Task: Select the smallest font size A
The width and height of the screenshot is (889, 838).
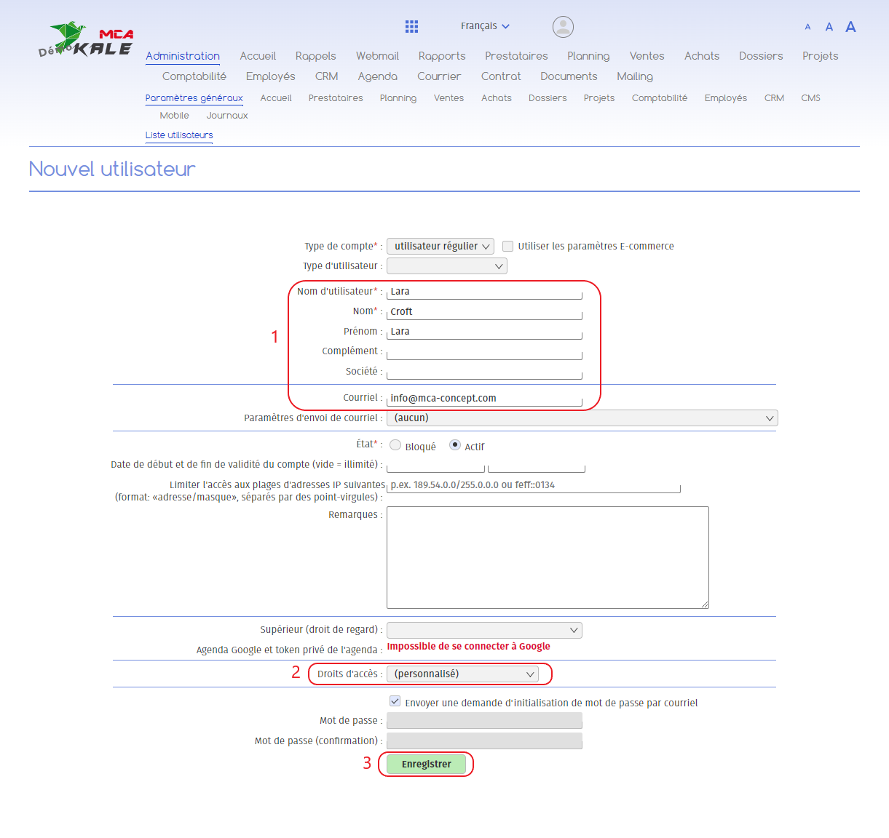Action: [x=807, y=27]
